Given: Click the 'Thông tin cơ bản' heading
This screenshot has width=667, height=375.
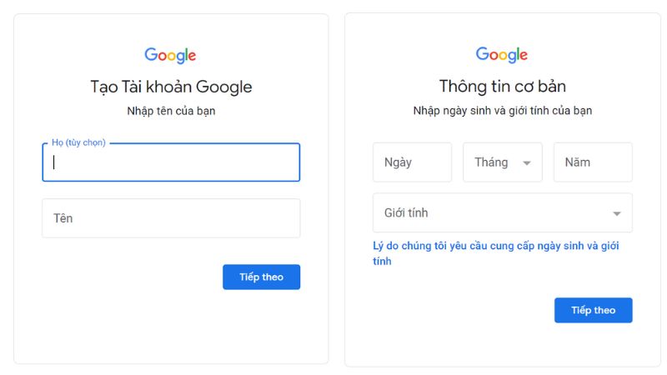Looking at the screenshot, I should (502, 86).
